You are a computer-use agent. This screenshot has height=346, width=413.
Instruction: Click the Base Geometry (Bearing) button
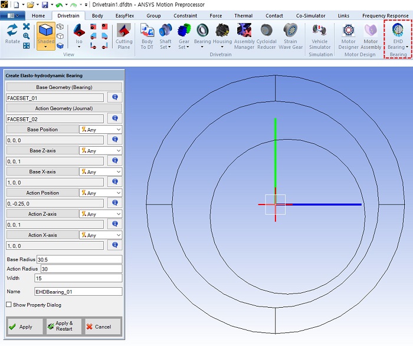pos(64,87)
